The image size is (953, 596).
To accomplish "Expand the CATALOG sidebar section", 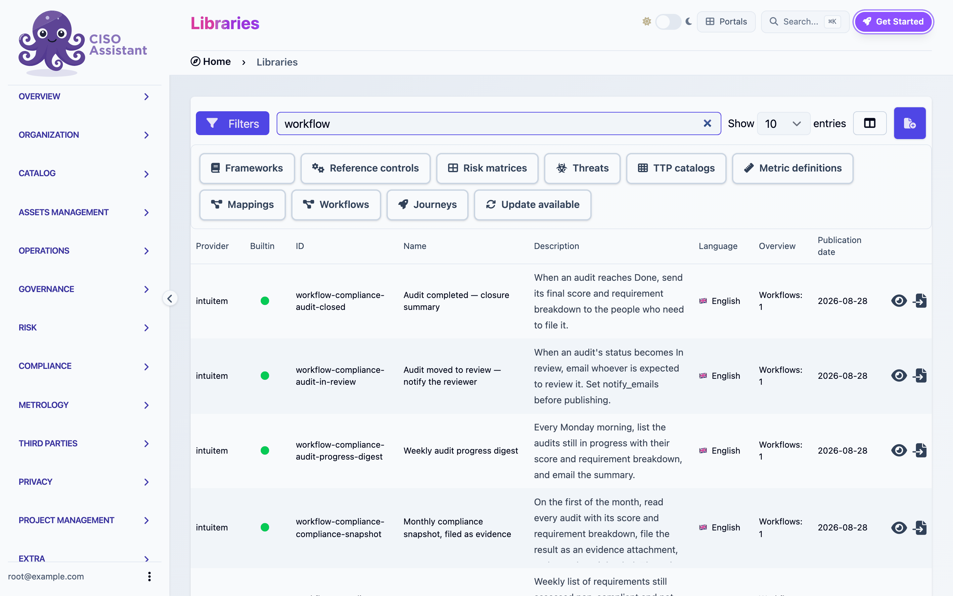I will (84, 174).
